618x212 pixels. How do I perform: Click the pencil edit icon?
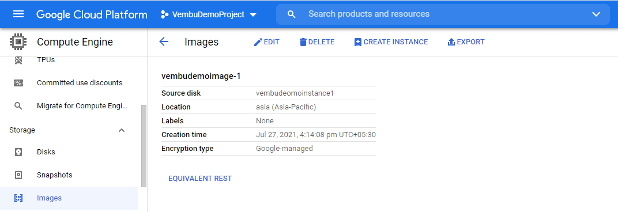[x=258, y=42]
